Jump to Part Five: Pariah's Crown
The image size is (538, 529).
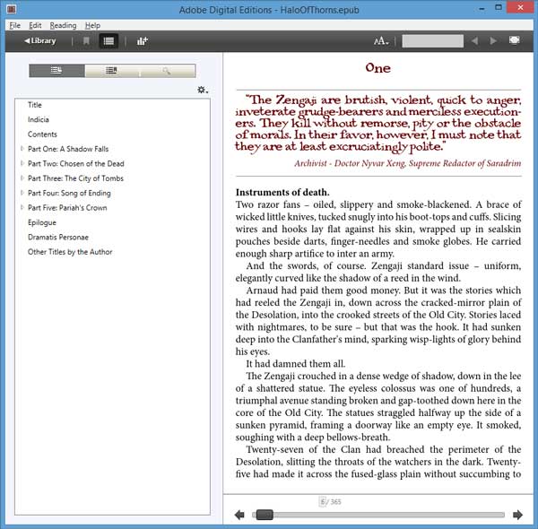(x=67, y=208)
